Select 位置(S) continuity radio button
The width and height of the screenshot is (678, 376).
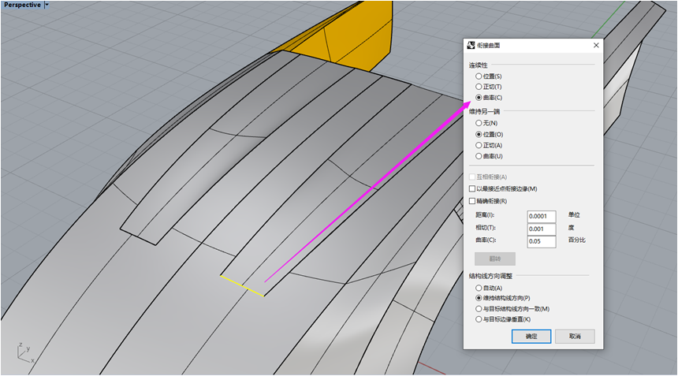pyautogui.click(x=479, y=76)
